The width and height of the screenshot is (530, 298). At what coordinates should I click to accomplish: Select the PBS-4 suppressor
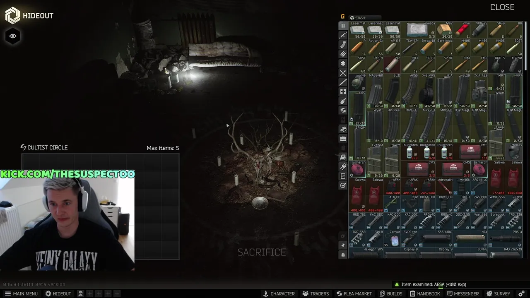tap(506, 238)
